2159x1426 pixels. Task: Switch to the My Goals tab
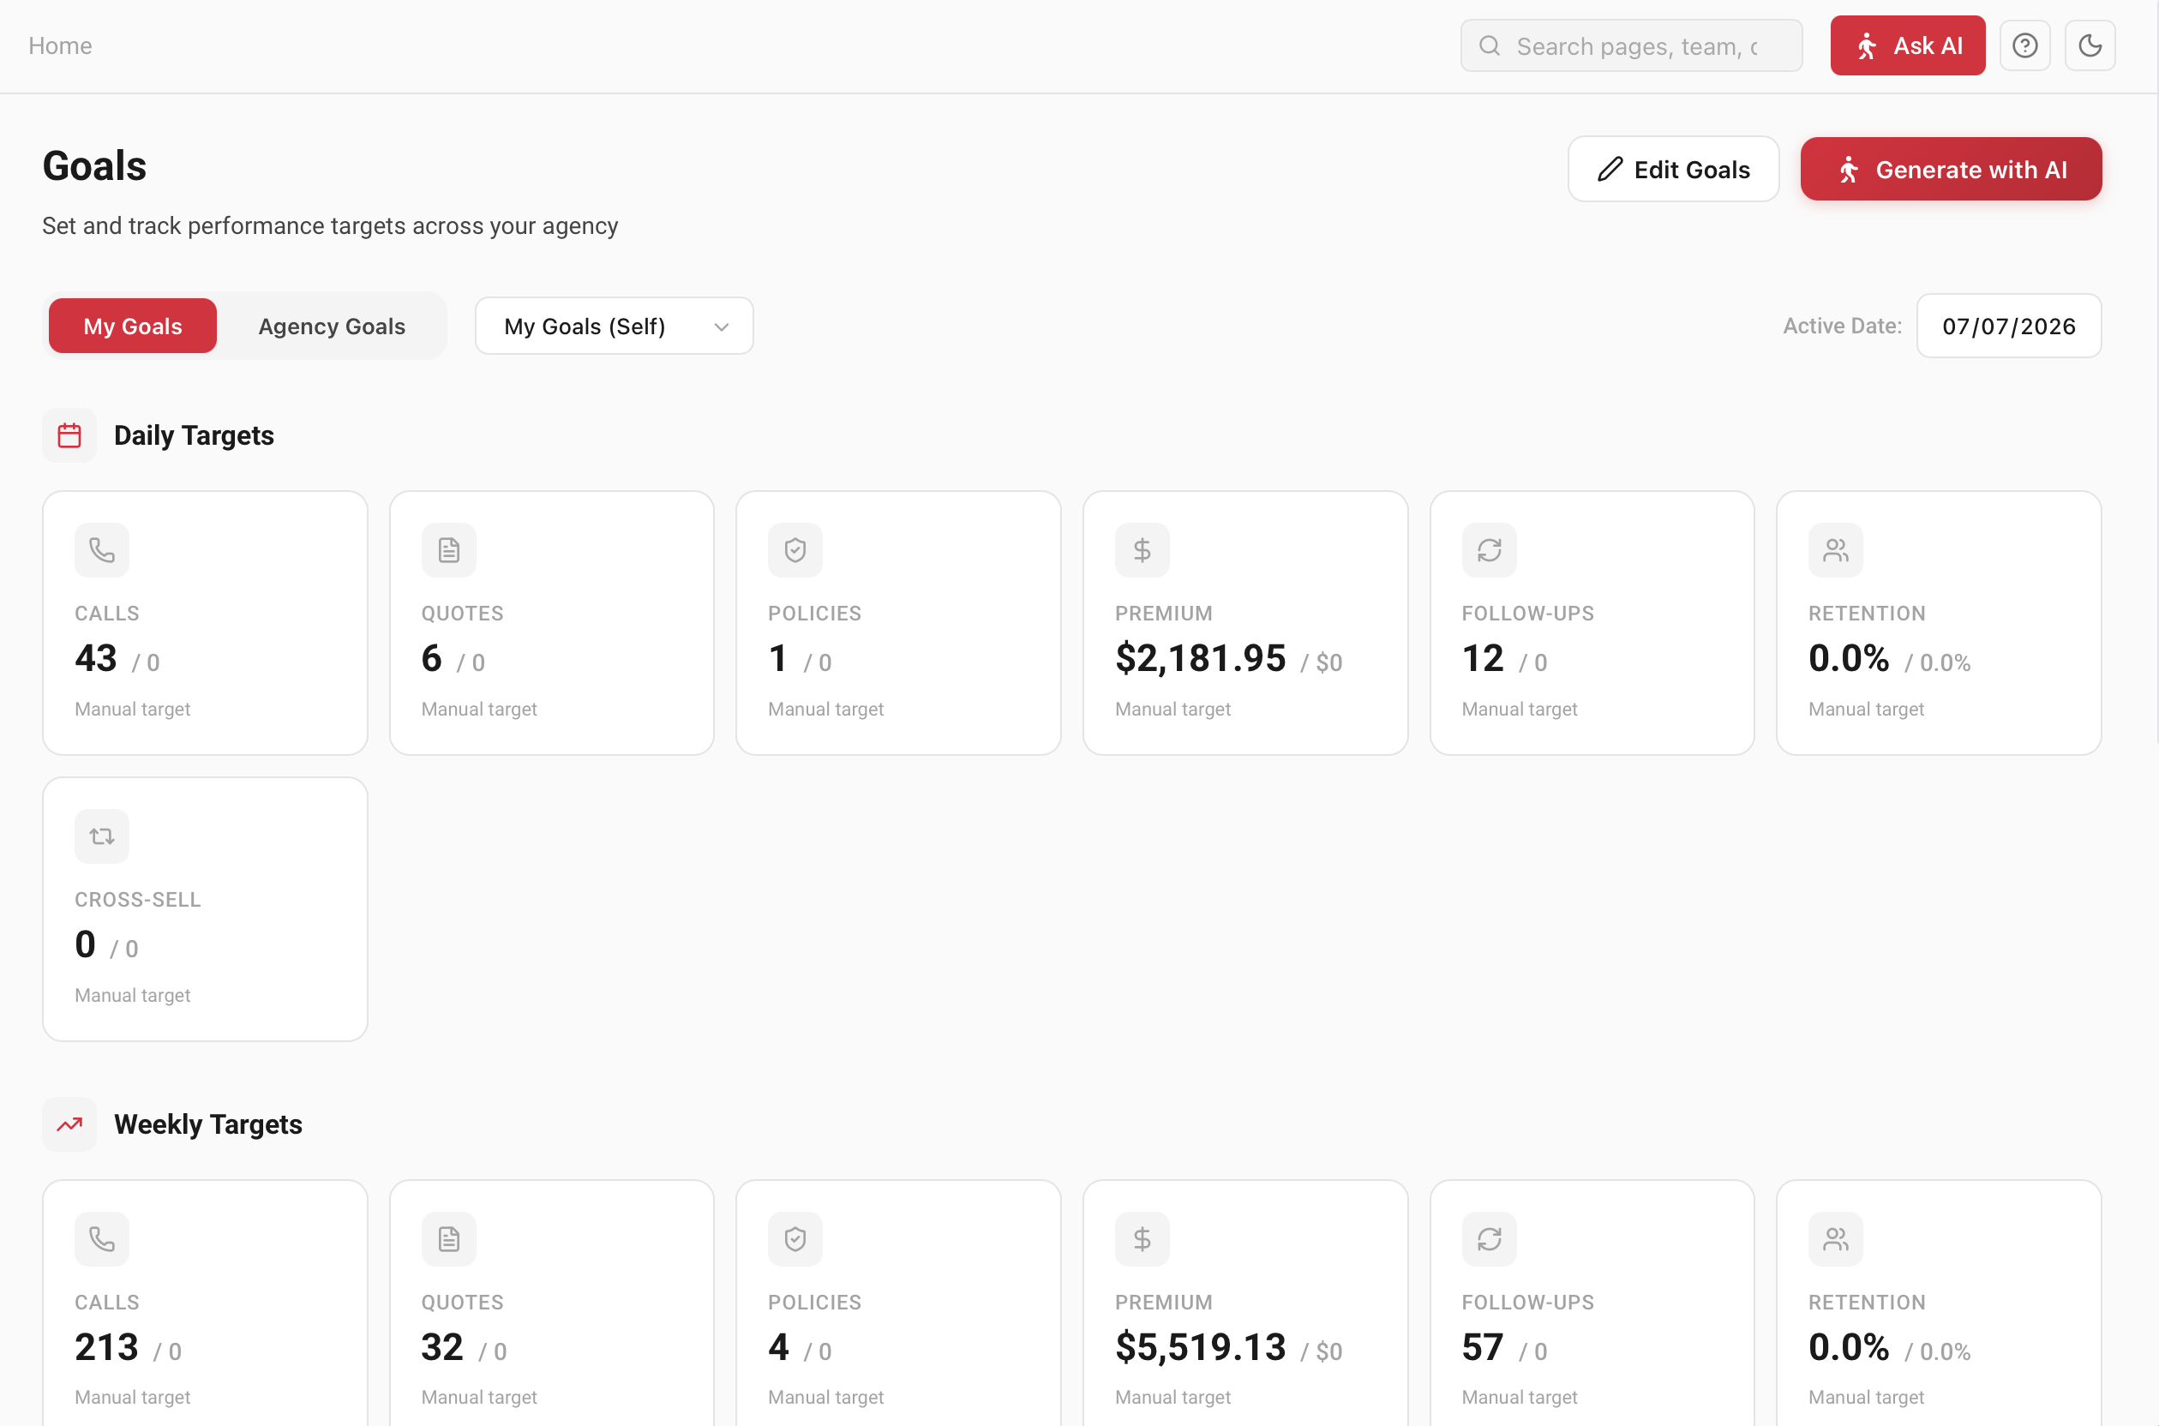pyautogui.click(x=133, y=326)
